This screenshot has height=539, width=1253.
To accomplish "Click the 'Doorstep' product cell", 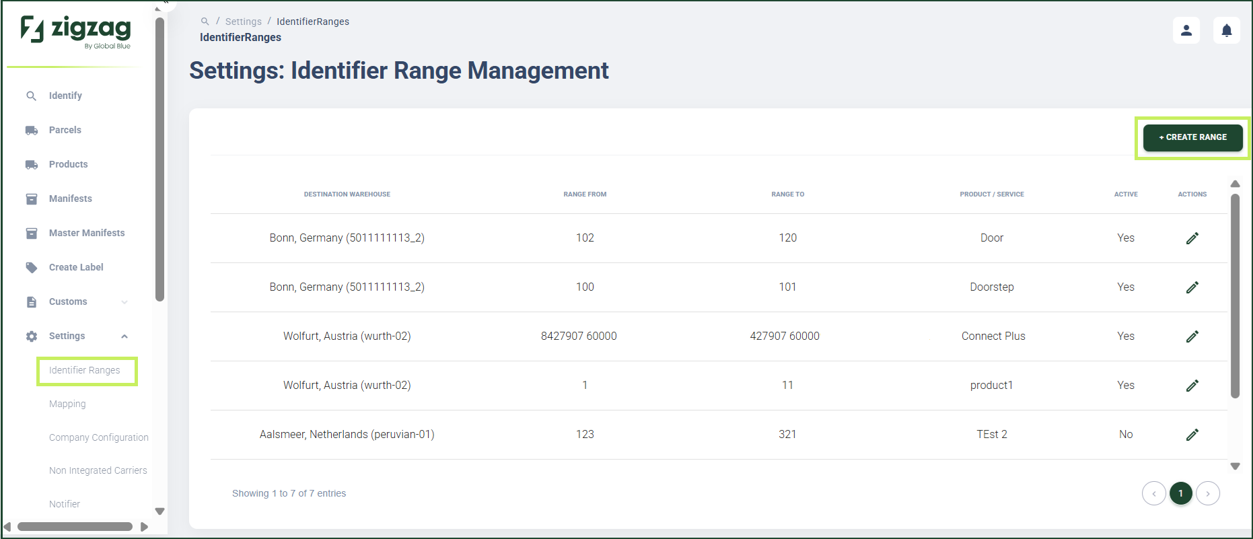I will [991, 287].
